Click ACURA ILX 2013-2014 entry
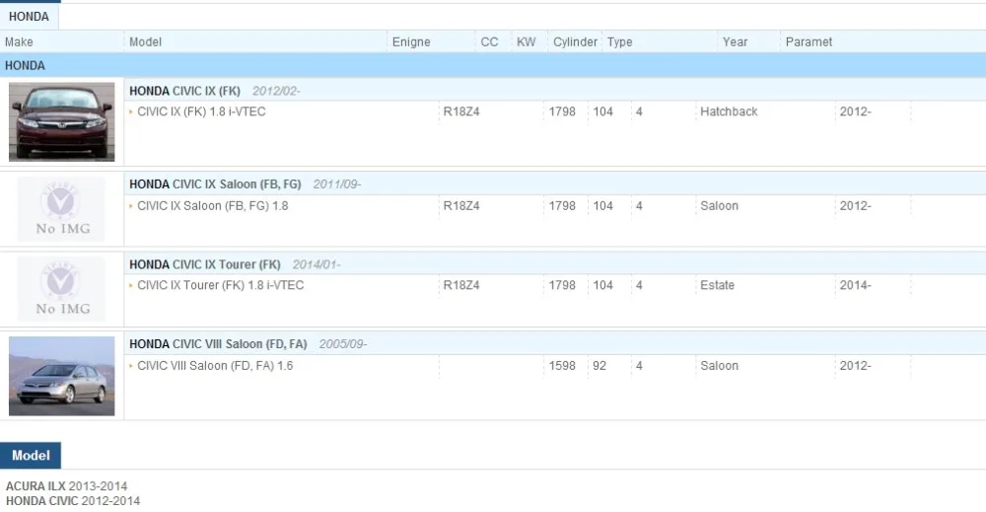Image resolution: width=986 pixels, height=512 pixels. [67, 486]
